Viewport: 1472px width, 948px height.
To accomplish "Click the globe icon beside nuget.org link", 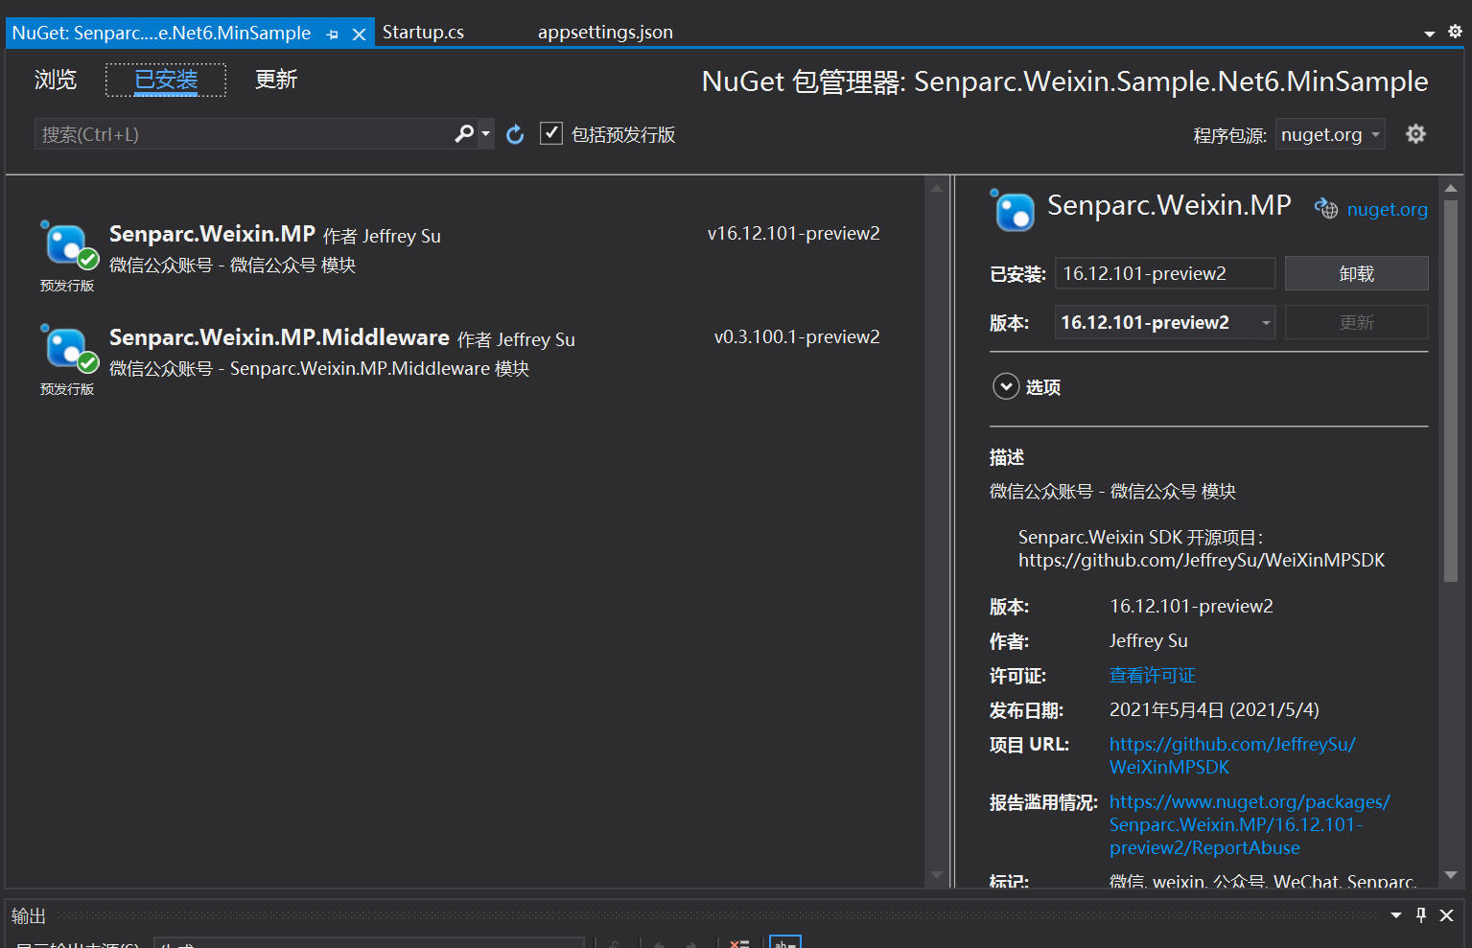I will point(1326,208).
